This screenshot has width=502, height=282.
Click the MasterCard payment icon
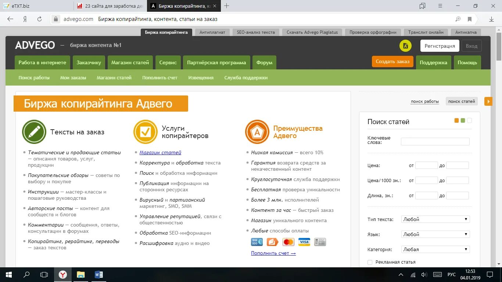click(288, 242)
